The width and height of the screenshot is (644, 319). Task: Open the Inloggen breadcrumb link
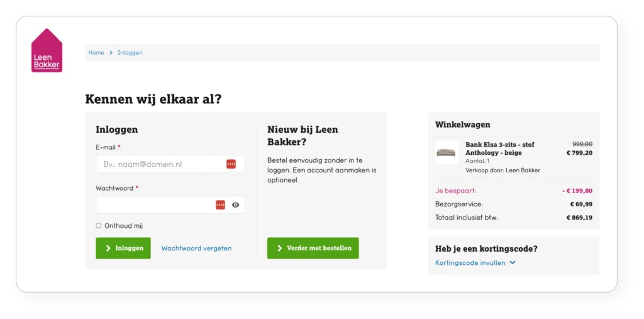tap(130, 53)
